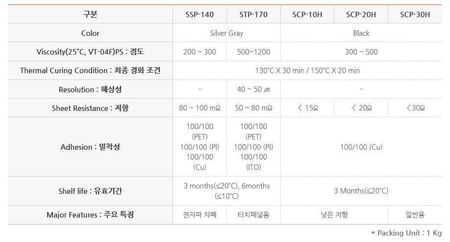Viewport: 450px width, 242px height.
Task: Click the SCP-10H column header
Action: pyautogui.click(x=307, y=14)
